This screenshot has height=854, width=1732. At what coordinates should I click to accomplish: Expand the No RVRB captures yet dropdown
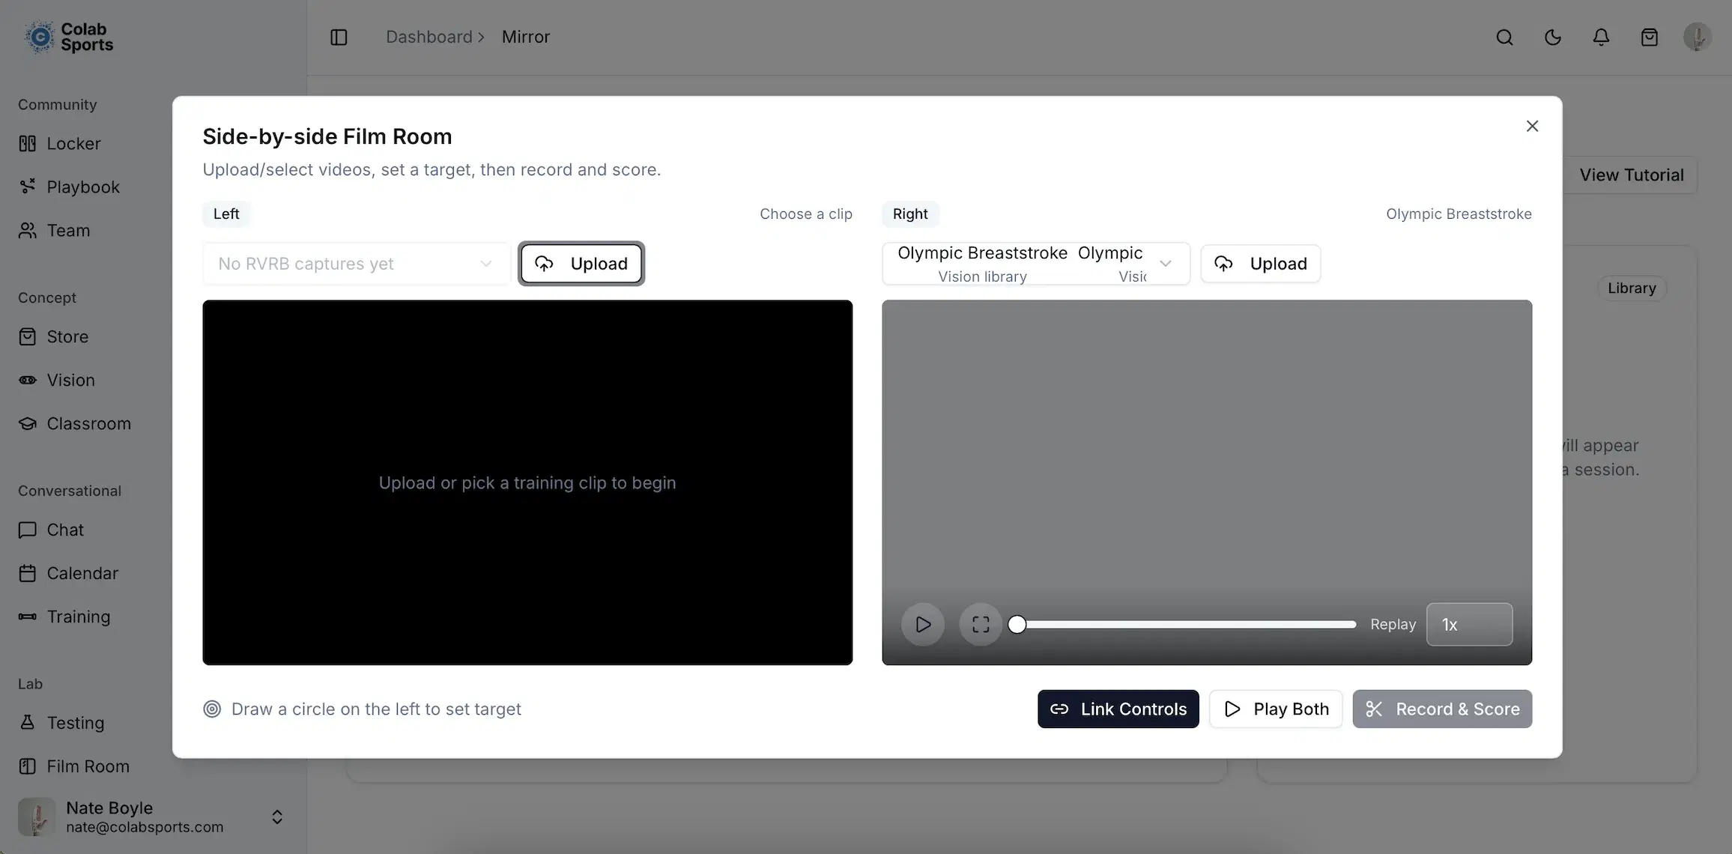tap(355, 264)
